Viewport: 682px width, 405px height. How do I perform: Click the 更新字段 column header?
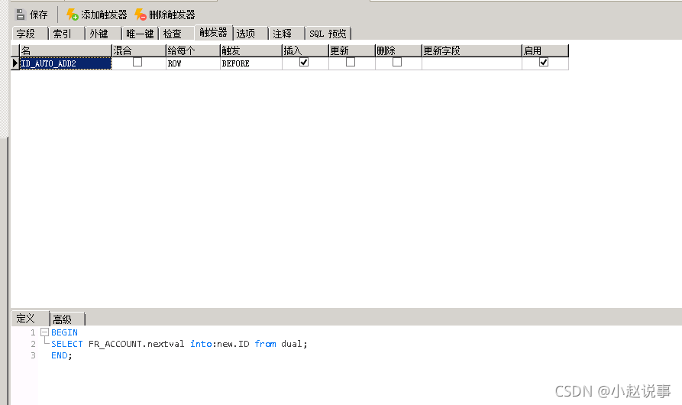[472, 50]
